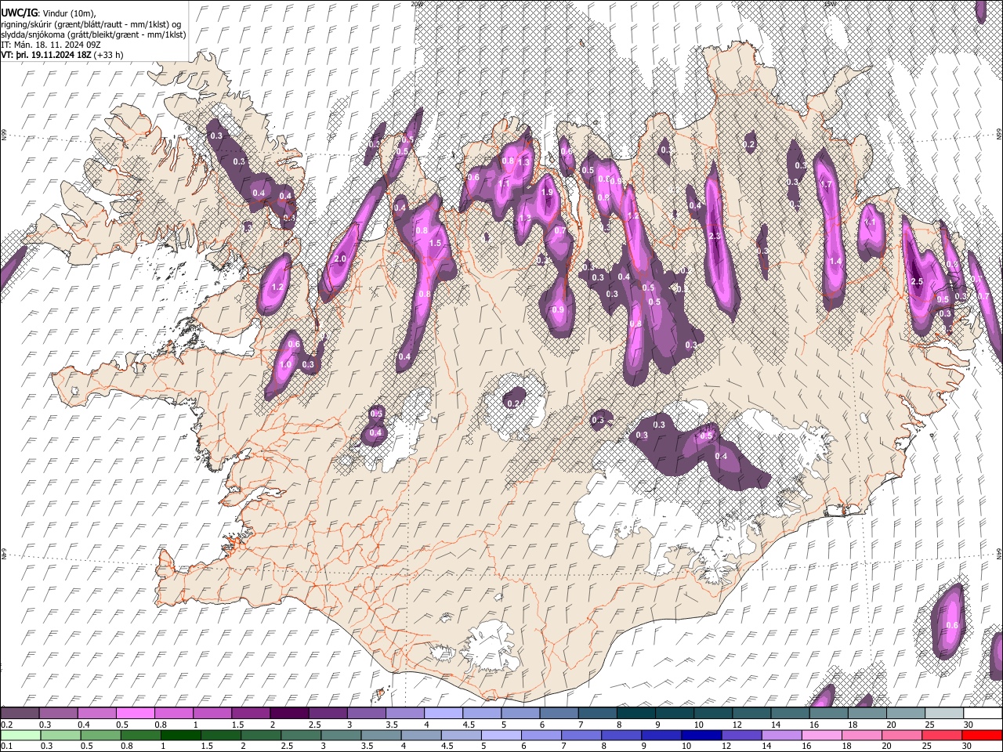1003x752 pixels.
Task: Click the 1.4 precipitation value on the map
Action: 835,261
